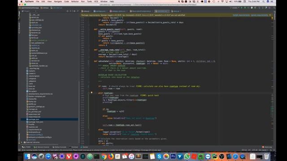Click the Ignore requirements link
287x161 pixels.
point(259,15)
